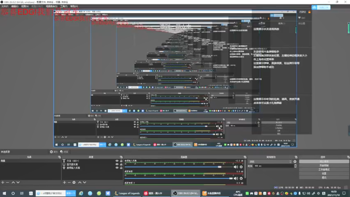The height and width of the screenshot is (197, 350).
Task: Click the taskbar web search box
Action: click(51, 193)
